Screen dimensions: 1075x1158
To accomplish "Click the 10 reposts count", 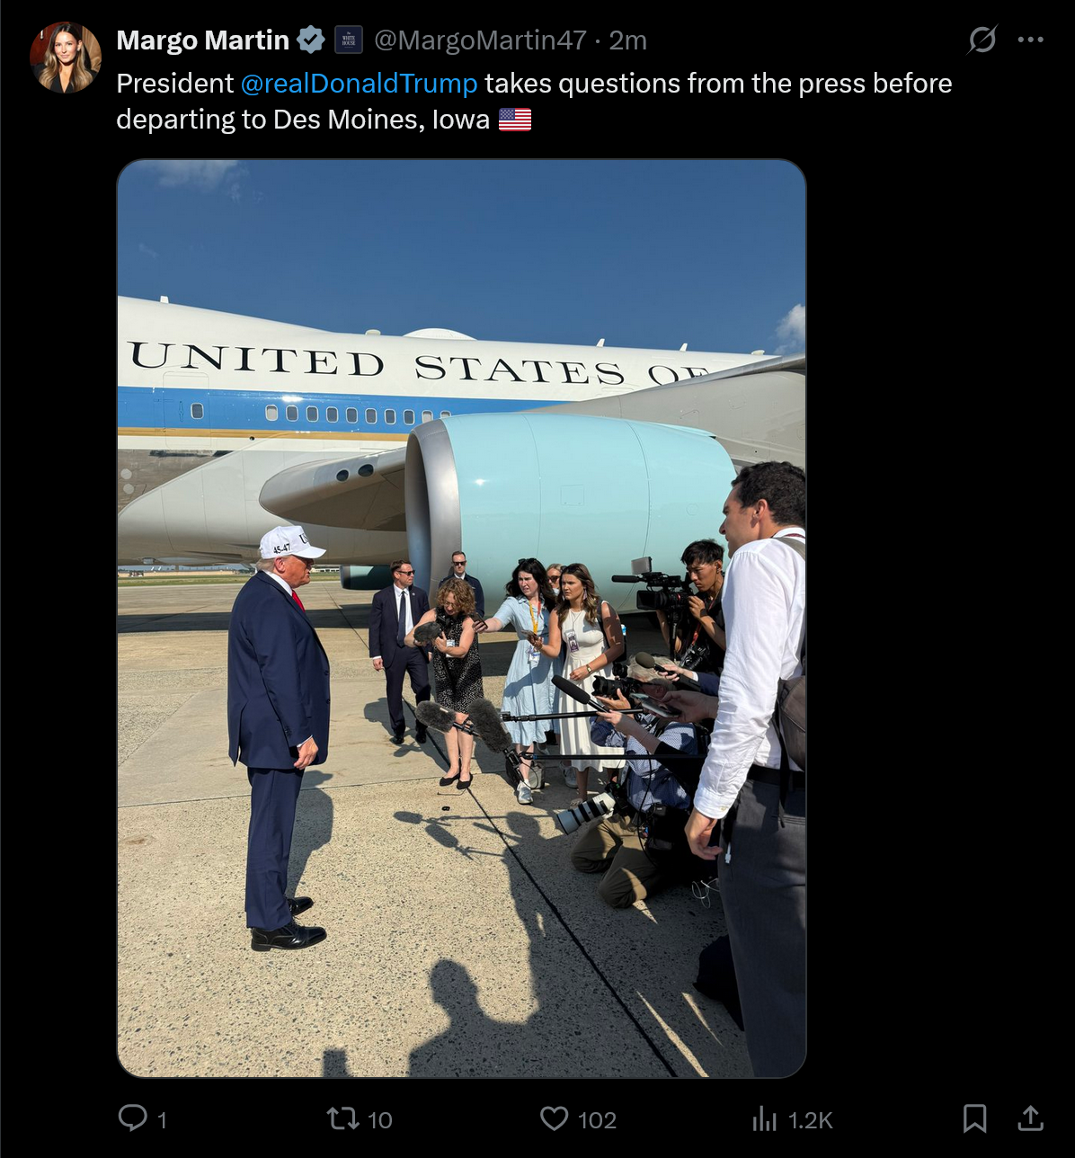I will [x=380, y=1120].
